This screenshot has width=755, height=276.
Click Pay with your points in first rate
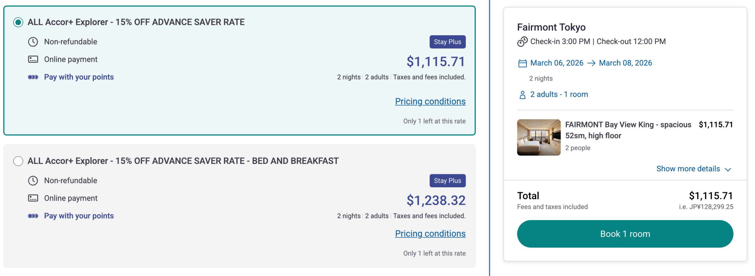coord(79,77)
